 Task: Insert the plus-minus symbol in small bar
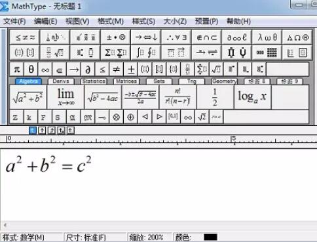point(131,70)
